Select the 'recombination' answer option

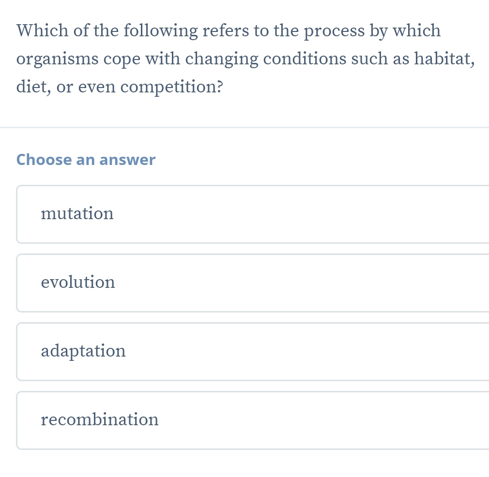(252, 420)
